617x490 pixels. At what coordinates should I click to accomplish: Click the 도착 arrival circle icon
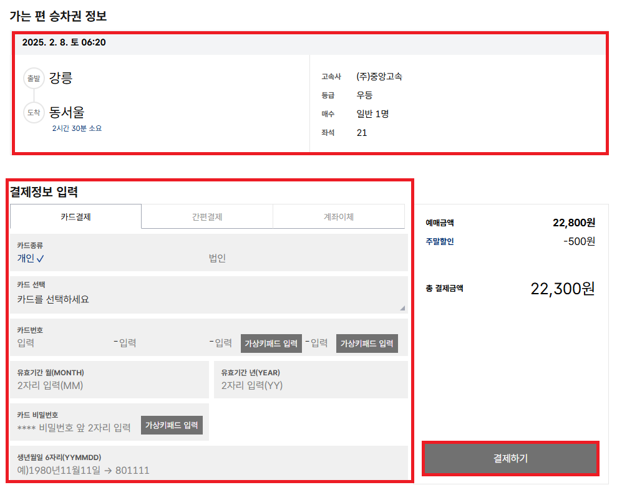coord(34,113)
